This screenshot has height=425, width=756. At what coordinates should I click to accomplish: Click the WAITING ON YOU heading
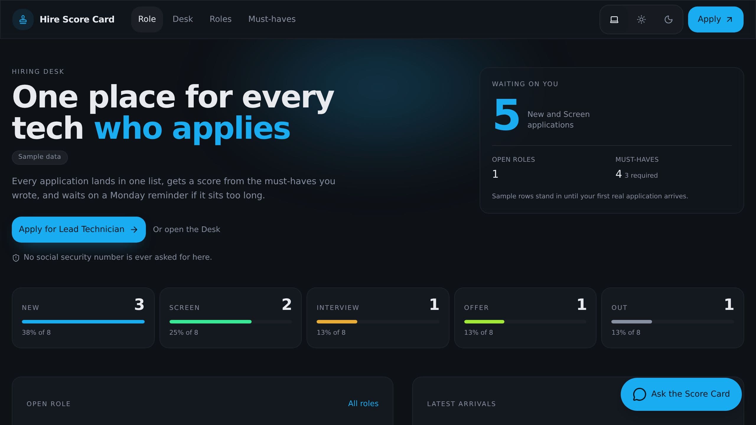(x=525, y=84)
